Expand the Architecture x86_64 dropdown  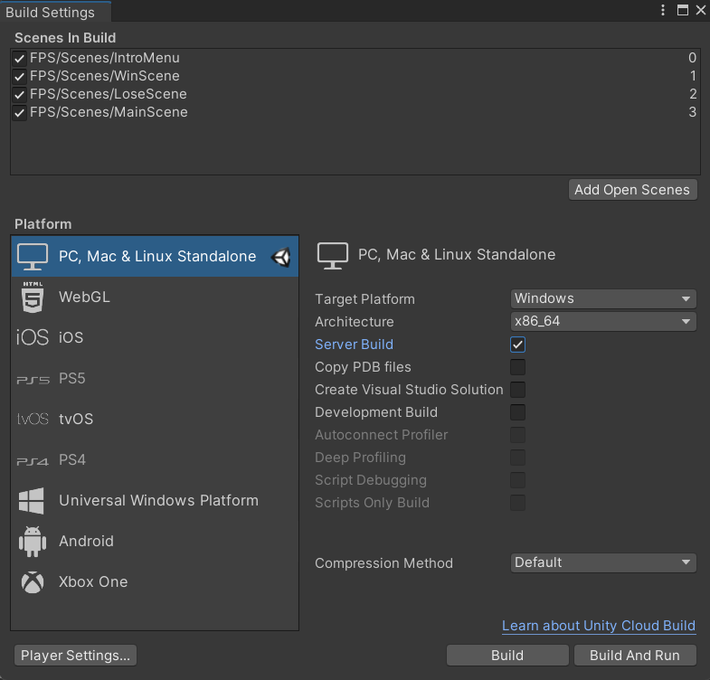click(602, 321)
